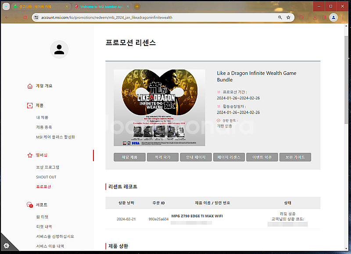Screen dimensions: 351x254
Task: Go forward to the next page
Action: pyautogui.click(x=16, y=18)
